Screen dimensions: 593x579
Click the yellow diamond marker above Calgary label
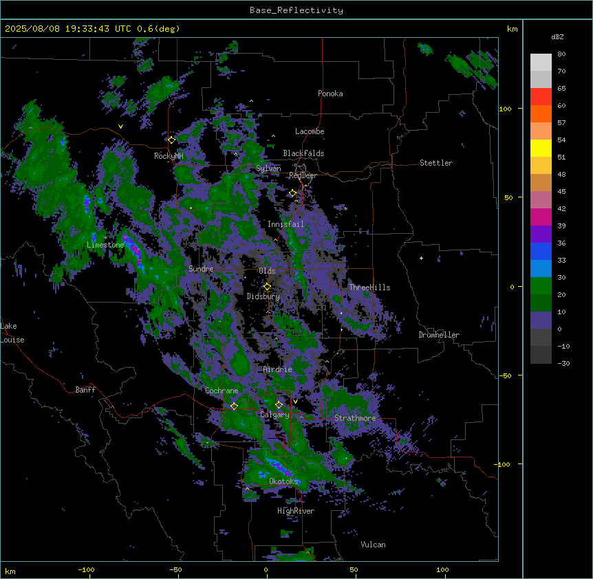point(279,405)
